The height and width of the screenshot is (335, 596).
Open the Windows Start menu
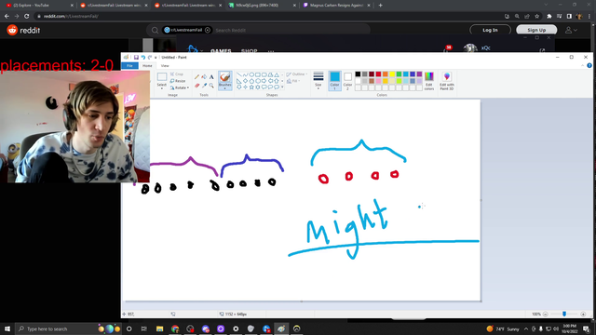tap(7, 328)
